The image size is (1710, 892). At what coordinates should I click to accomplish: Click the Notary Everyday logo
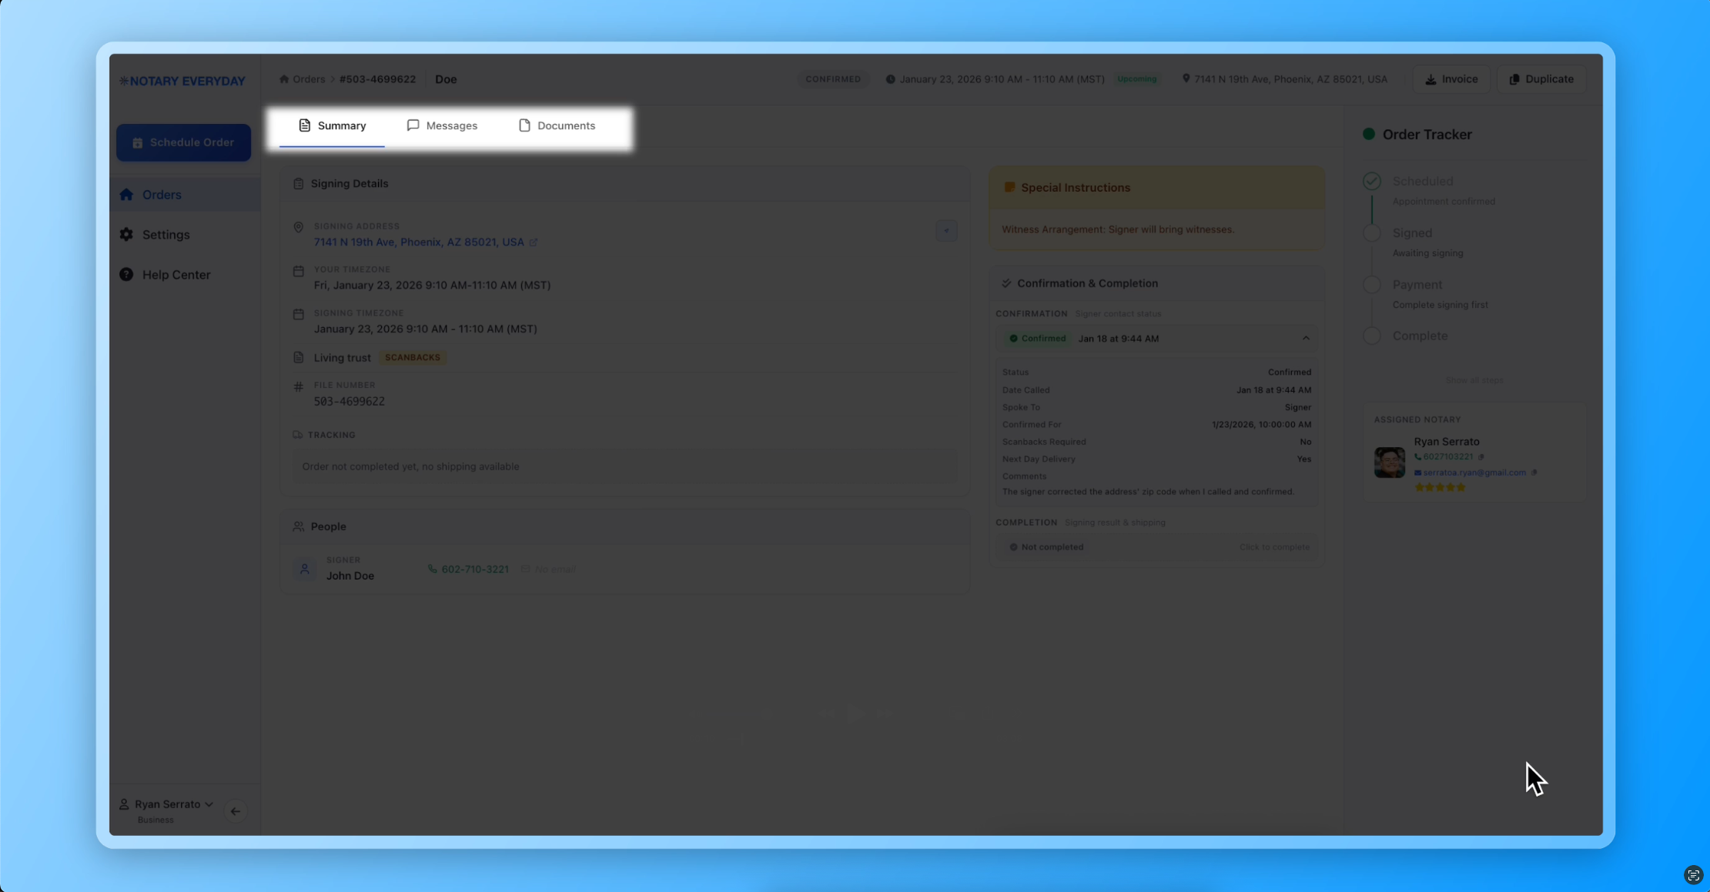pos(183,81)
